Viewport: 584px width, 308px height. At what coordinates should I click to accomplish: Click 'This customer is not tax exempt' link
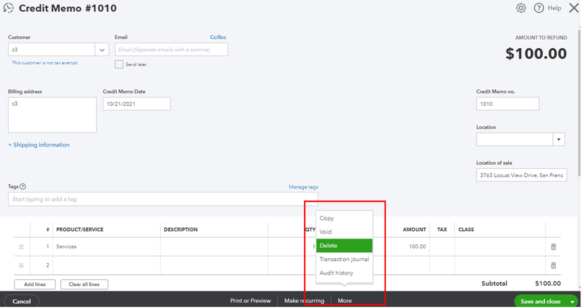click(44, 63)
